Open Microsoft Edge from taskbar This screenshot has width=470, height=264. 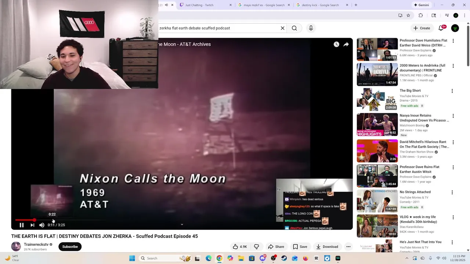209,258
